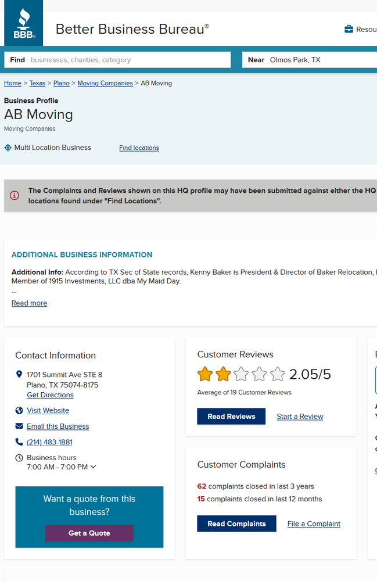The height and width of the screenshot is (581, 377).
Task: Open Moving Companies breadcrumb link
Action: (x=105, y=83)
